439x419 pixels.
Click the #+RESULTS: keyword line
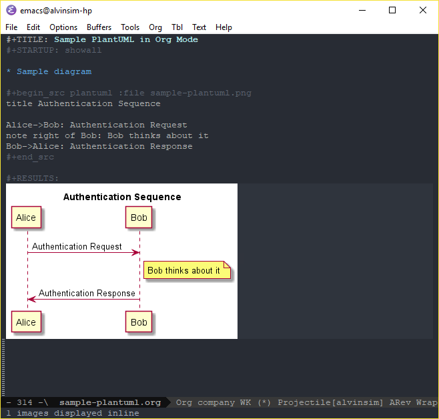tap(33, 178)
